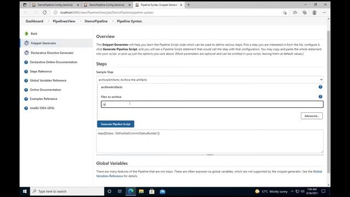This screenshot has height=197, width=350.
Task: Click the network icon in system tray
Action: (297, 192)
